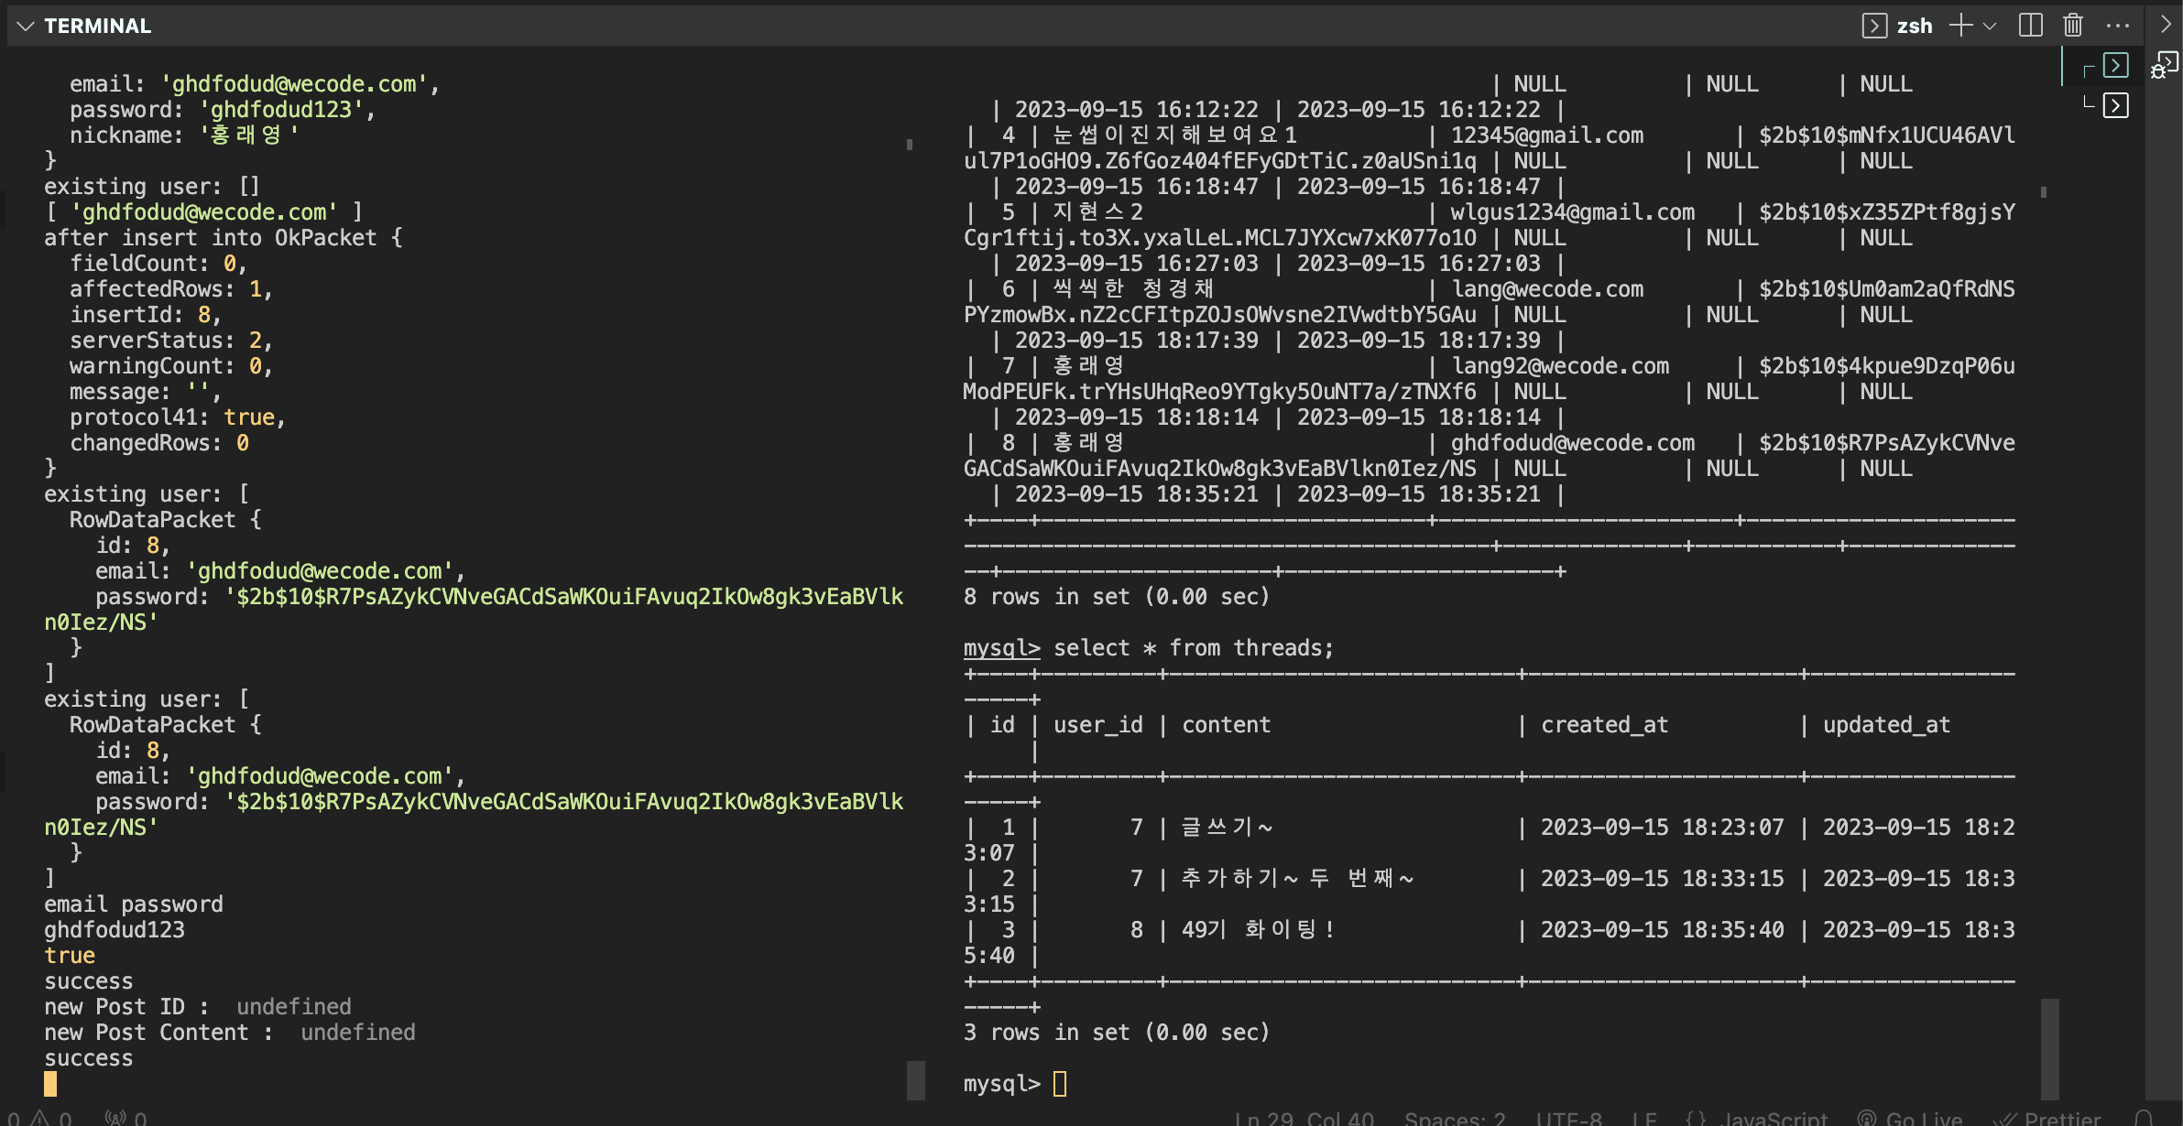Click right terminal scrollbar thumb
Screen dimensions: 2183x1126
[x=2049, y=1048]
